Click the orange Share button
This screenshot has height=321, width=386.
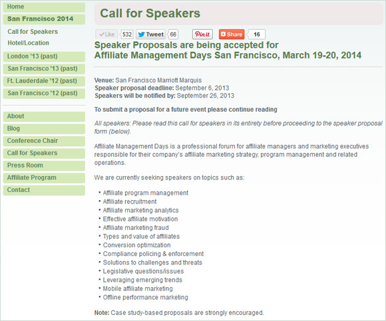(x=232, y=34)
